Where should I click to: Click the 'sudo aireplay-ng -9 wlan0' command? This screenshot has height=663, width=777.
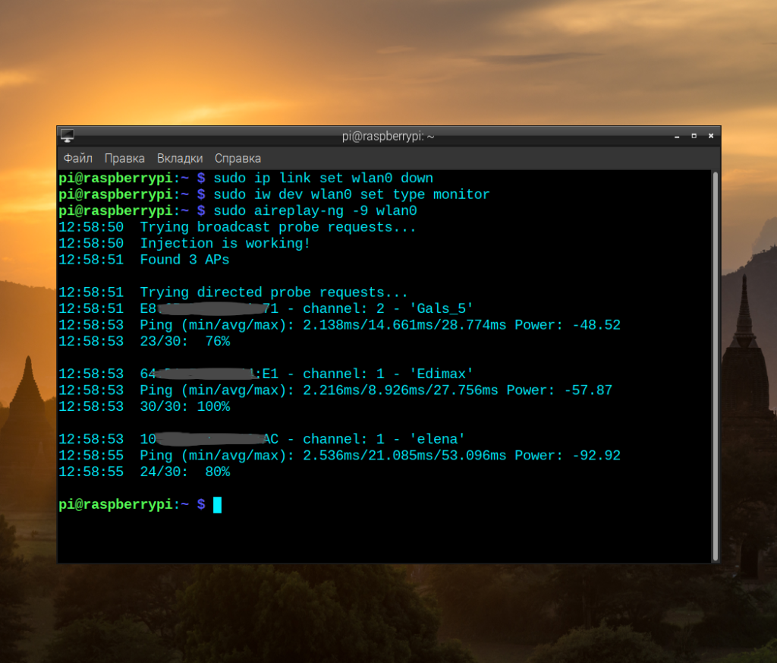point(315,210)
